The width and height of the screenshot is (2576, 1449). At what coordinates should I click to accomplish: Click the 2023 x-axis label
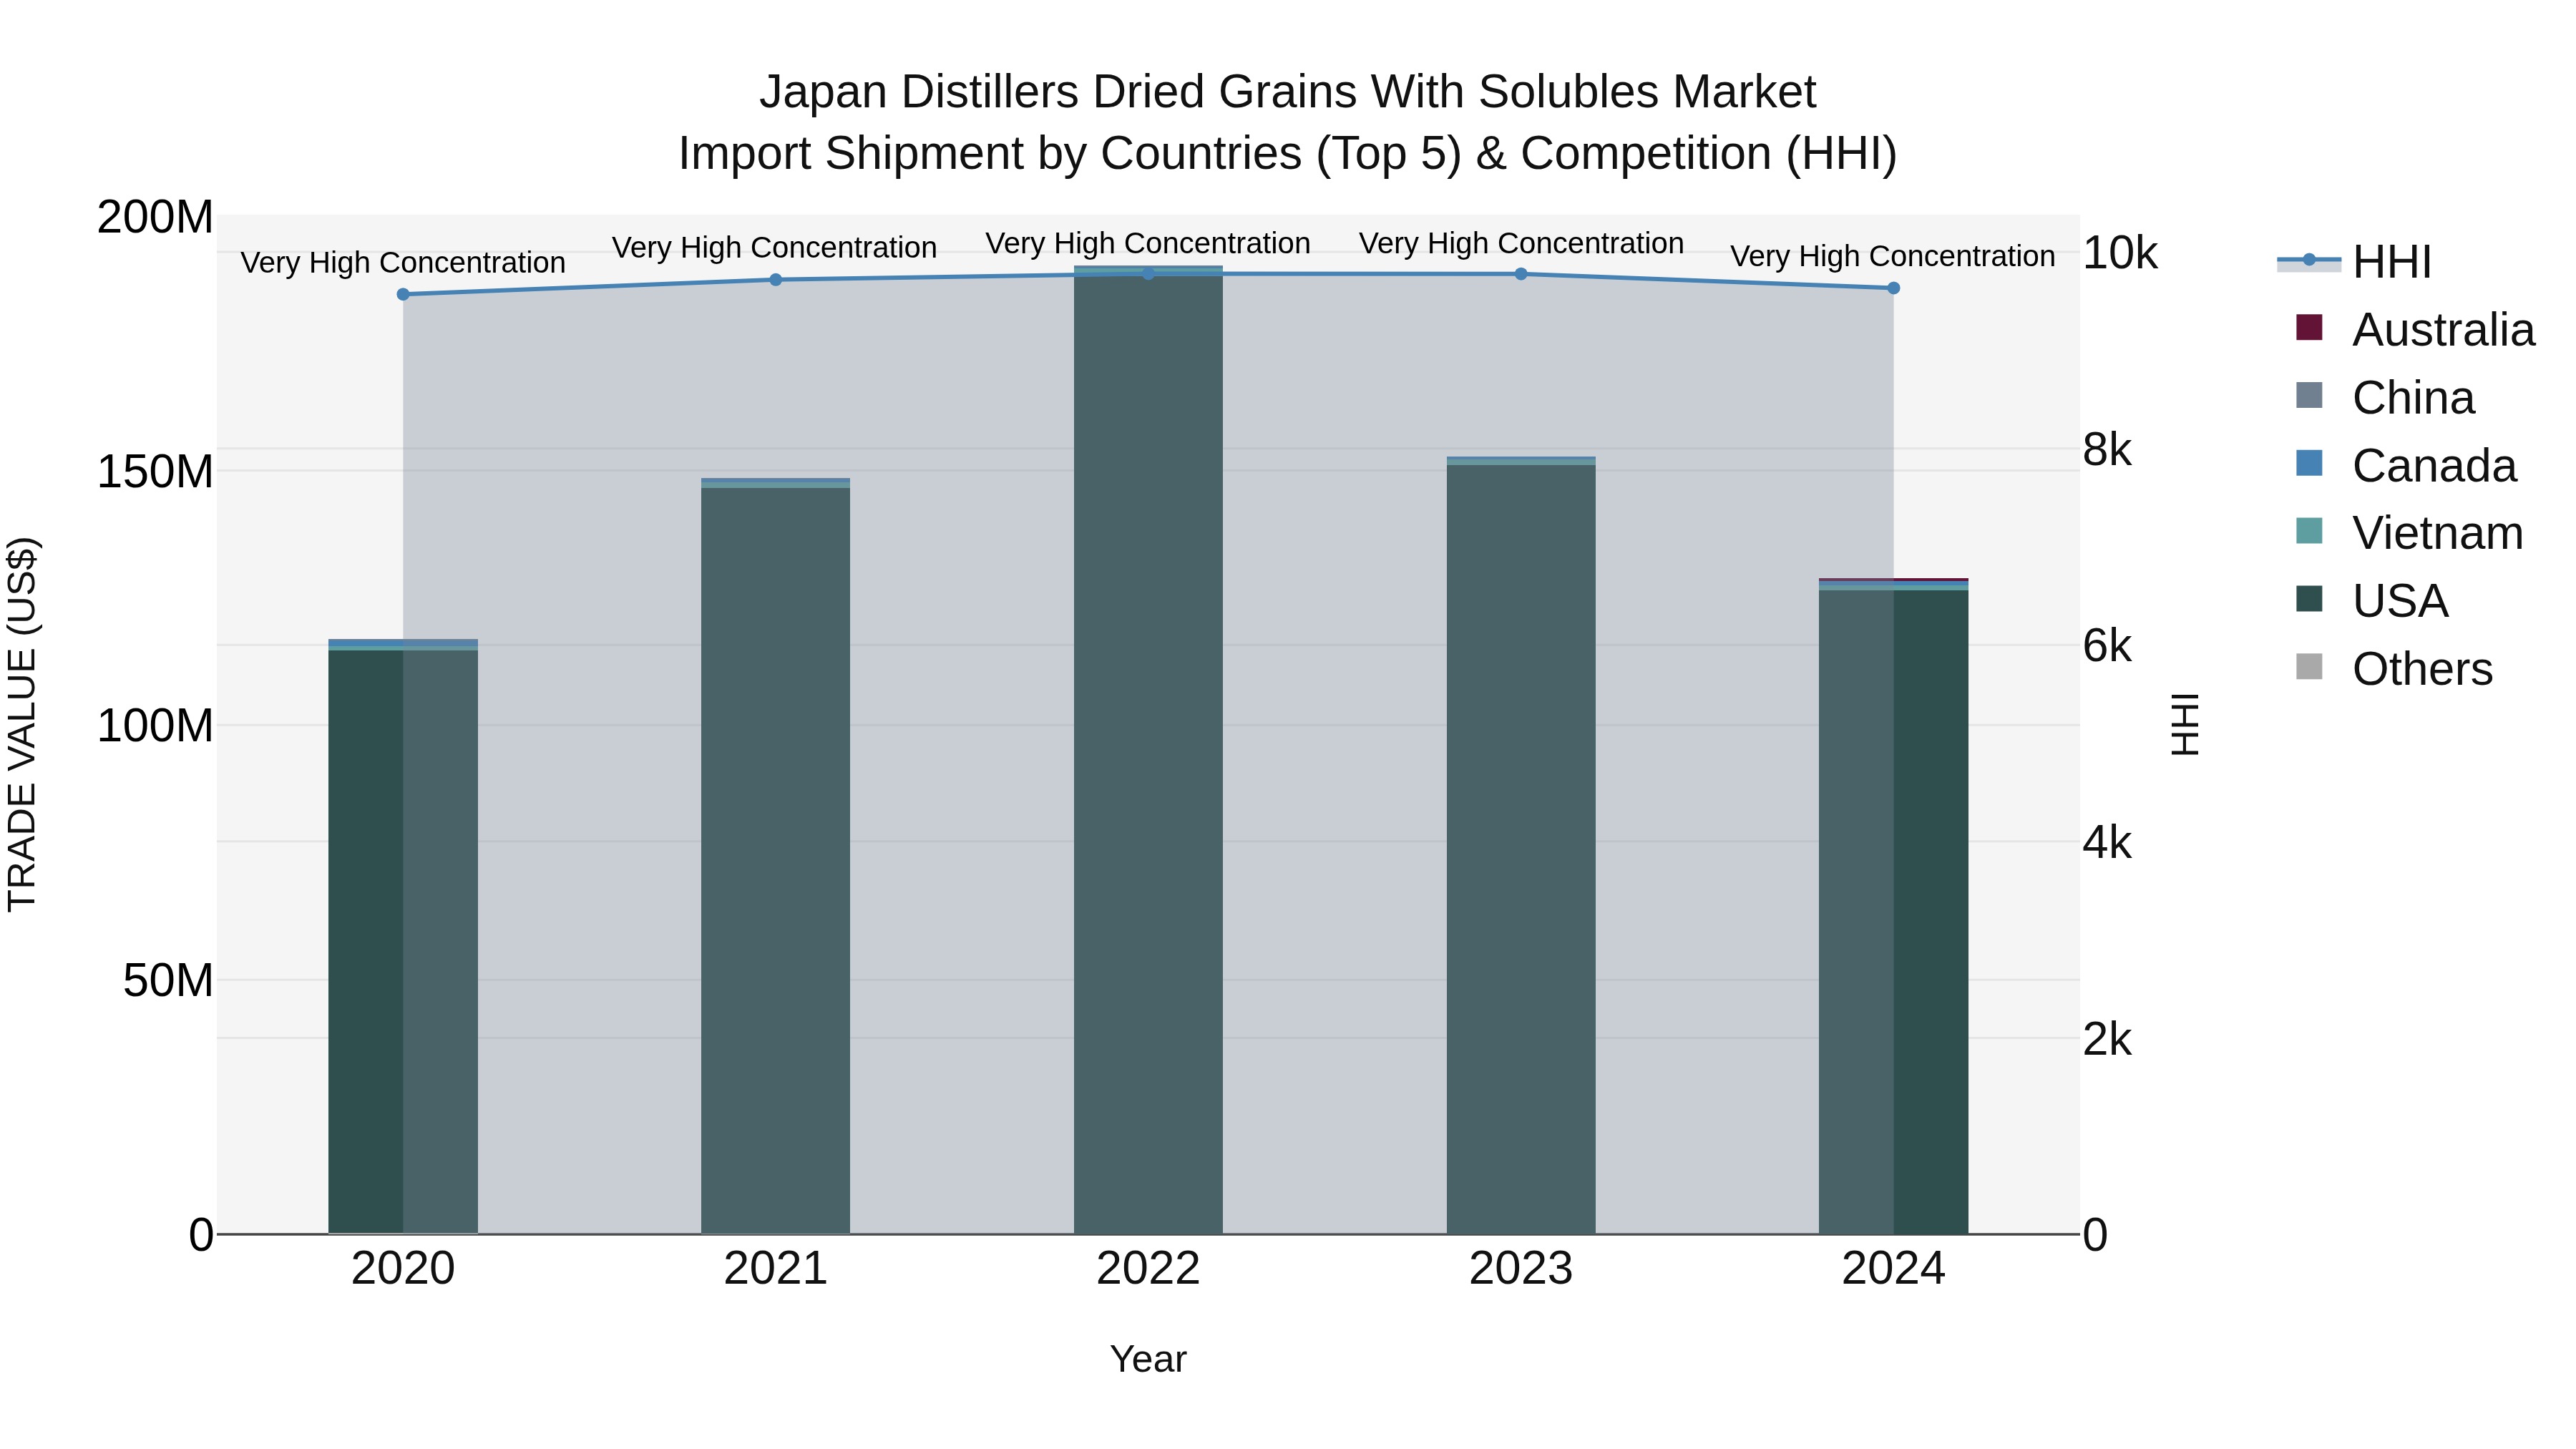tap(1521, 1269)
